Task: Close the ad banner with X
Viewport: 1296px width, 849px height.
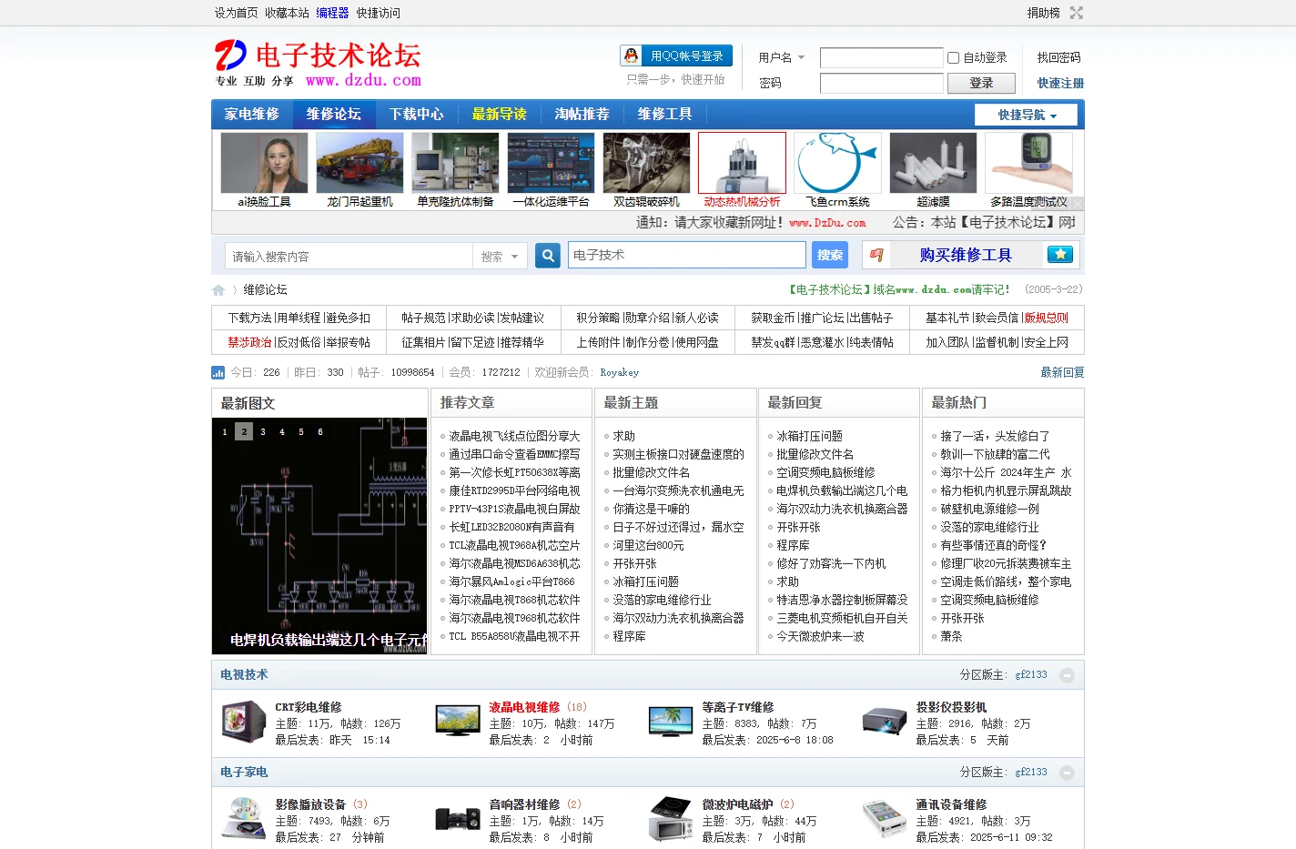Action: tap(1078, 204)
